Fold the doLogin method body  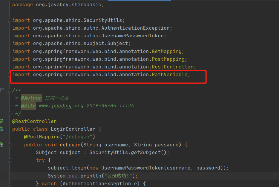[10, 145]
